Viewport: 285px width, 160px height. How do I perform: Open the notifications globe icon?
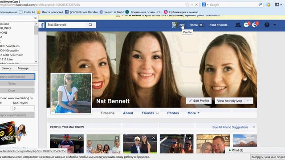coord(255,25)
